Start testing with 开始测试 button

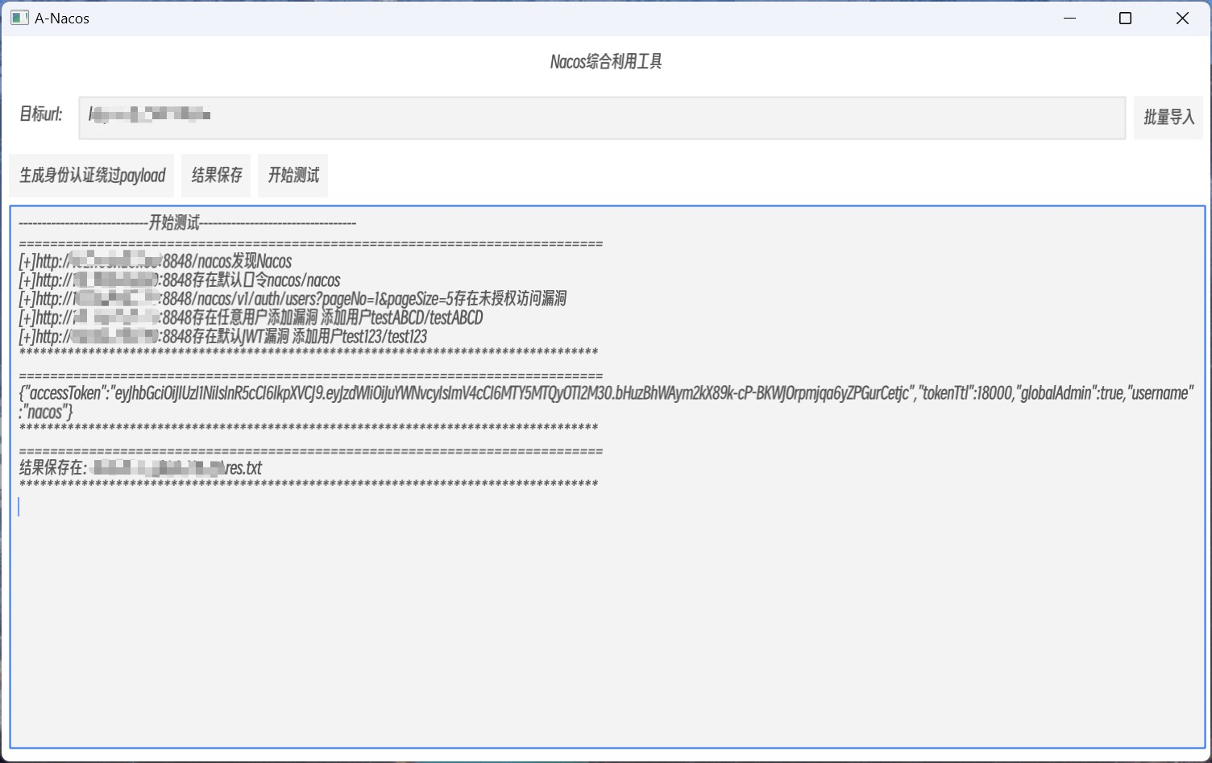point(293,176)
